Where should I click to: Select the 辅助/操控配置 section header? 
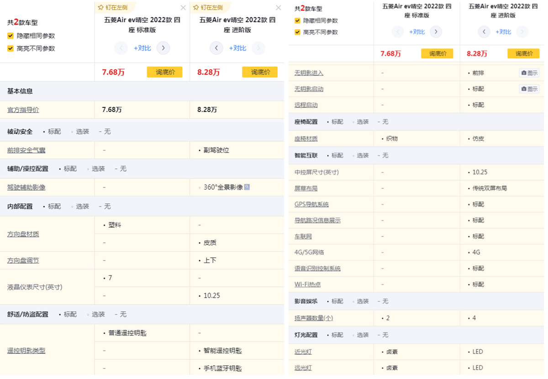click(28, 169)
